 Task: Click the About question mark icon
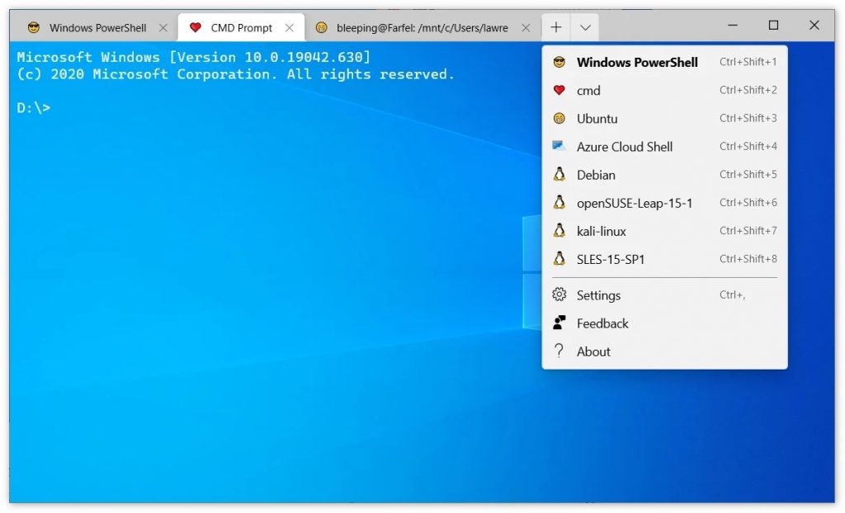[559, 351]
